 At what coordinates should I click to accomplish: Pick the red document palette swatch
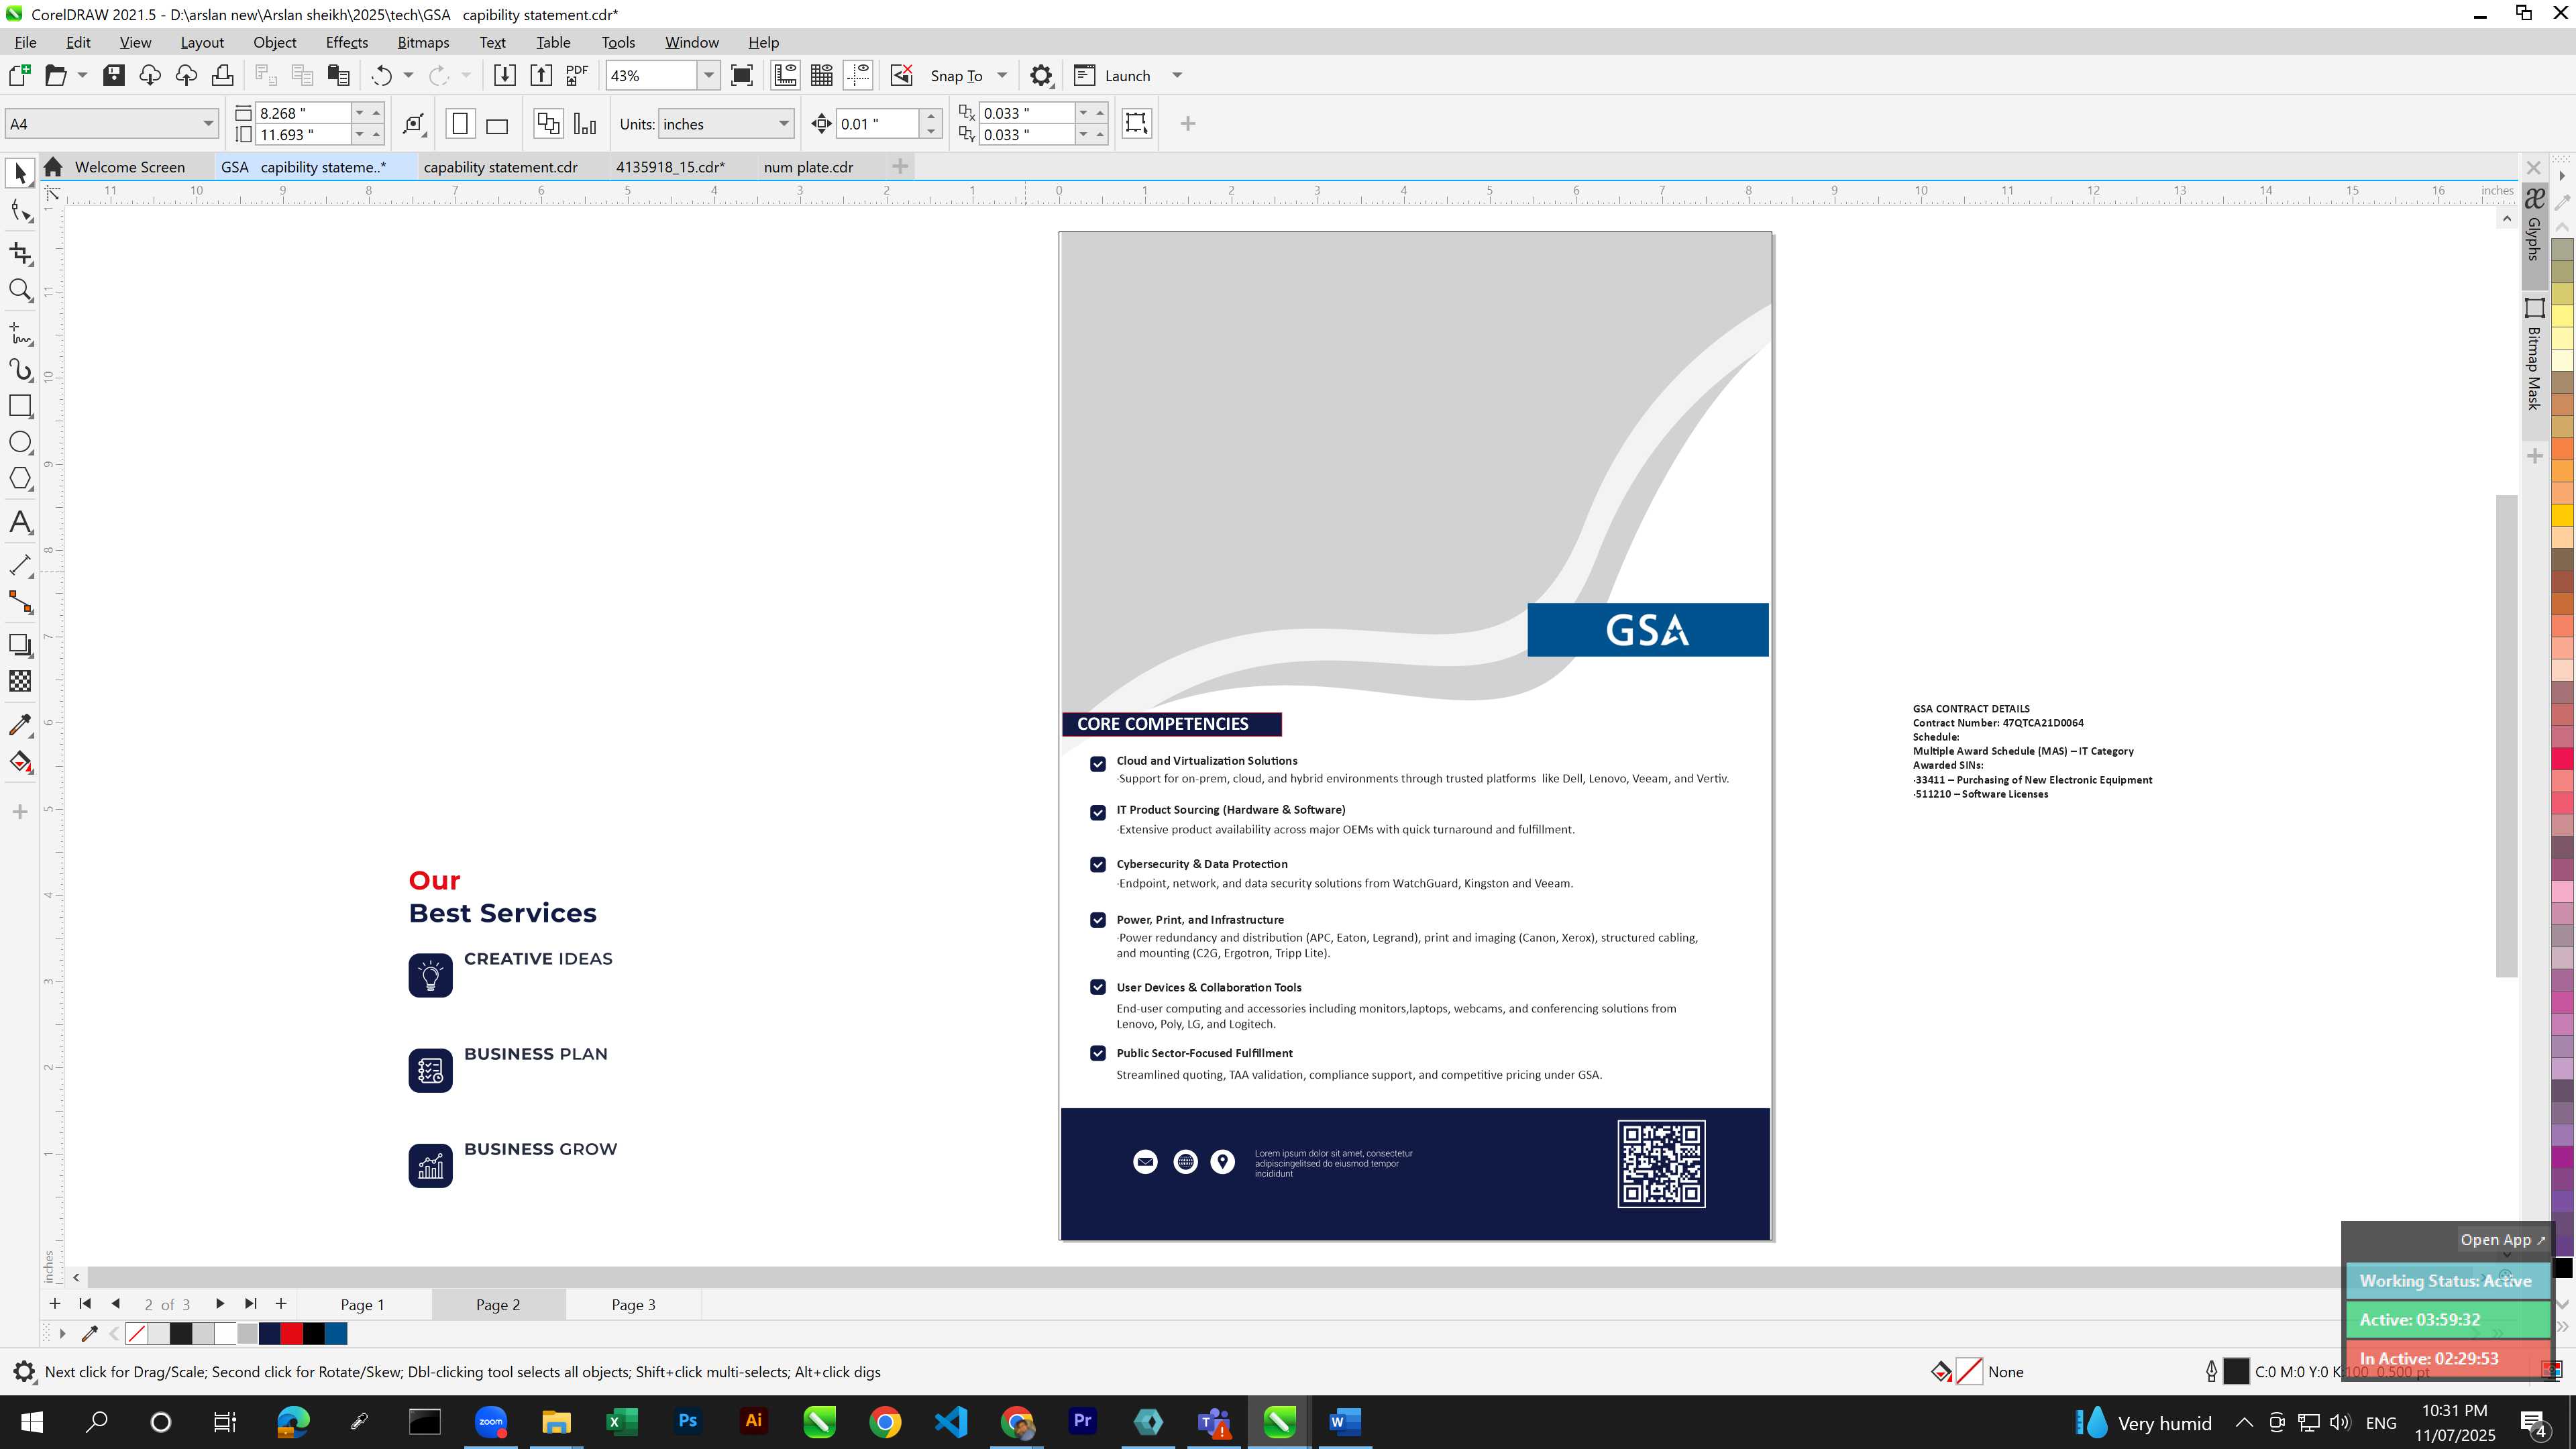coord(291,1333)
